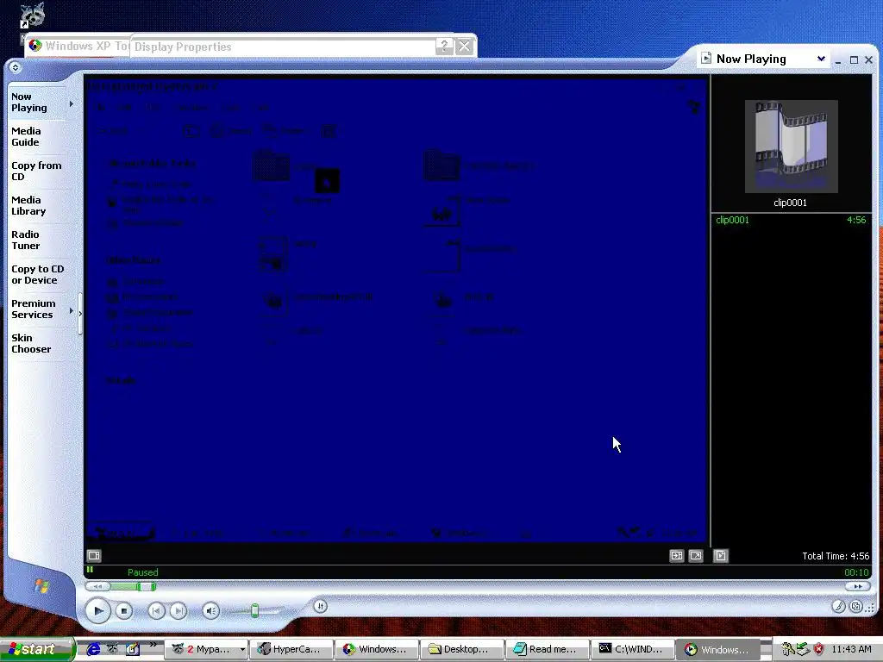Viewport: 883px width, 662px height.
Task: Switch to the Windows XP Tour taskbar button
Action: 377,649
